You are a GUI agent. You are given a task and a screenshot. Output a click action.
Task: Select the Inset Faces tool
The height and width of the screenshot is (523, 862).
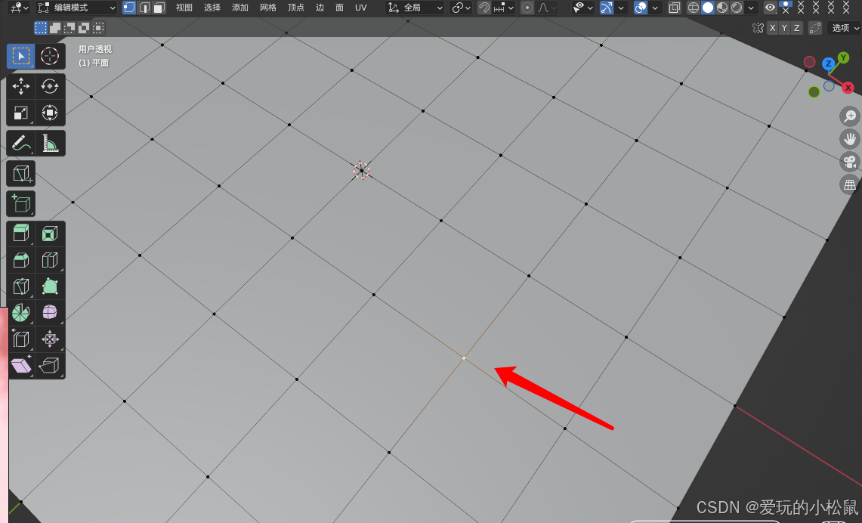pos(50,234)
